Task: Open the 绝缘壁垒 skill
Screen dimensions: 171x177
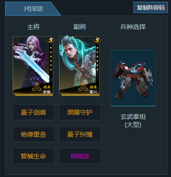Action: tap(33, 134)
